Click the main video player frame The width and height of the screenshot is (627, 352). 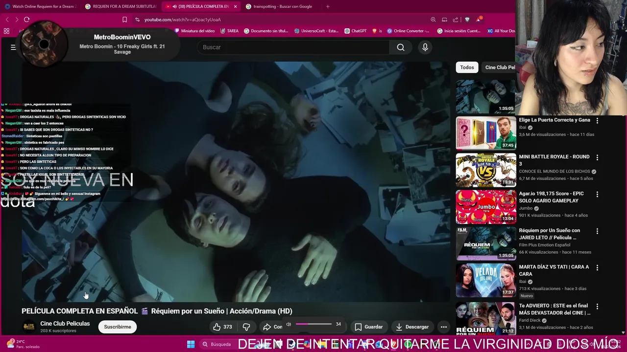[x=236, y=182]
